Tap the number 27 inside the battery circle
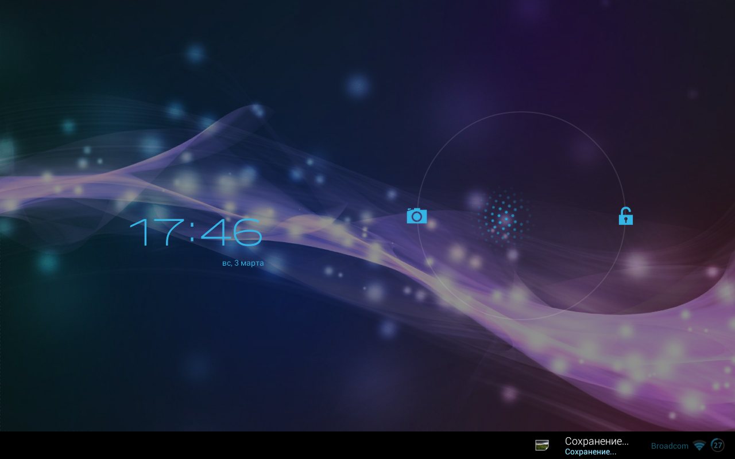 [718, 445]
